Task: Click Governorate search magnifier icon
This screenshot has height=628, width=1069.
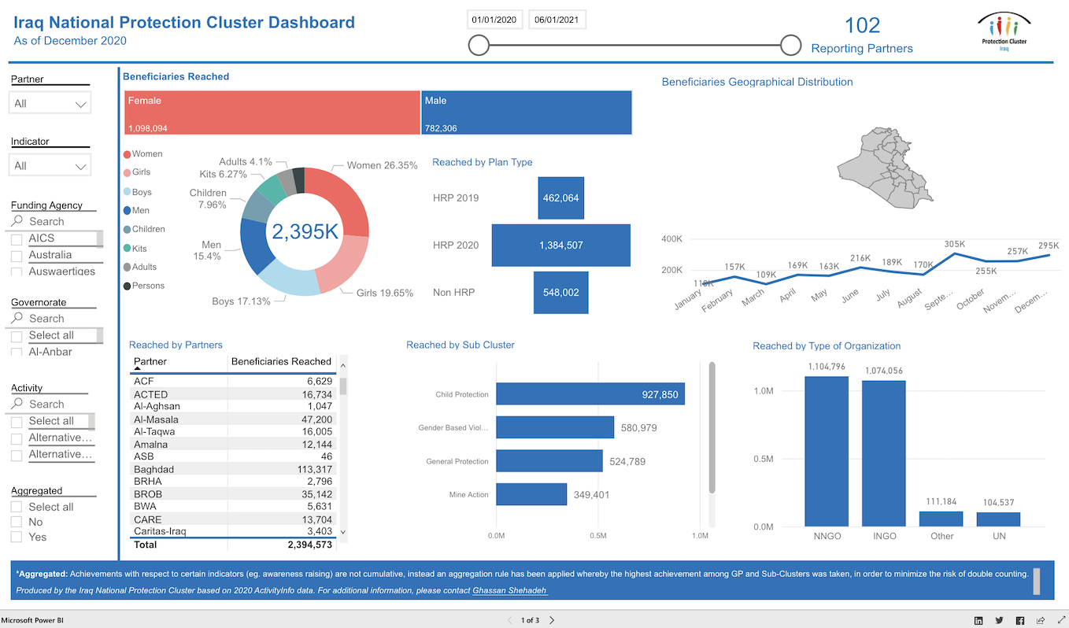Action: pos(18,318)
